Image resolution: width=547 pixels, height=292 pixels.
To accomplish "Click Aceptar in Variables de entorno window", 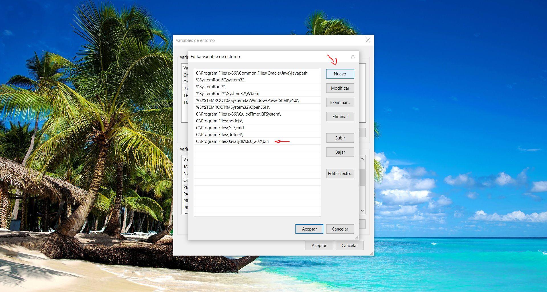I will 319,245.
